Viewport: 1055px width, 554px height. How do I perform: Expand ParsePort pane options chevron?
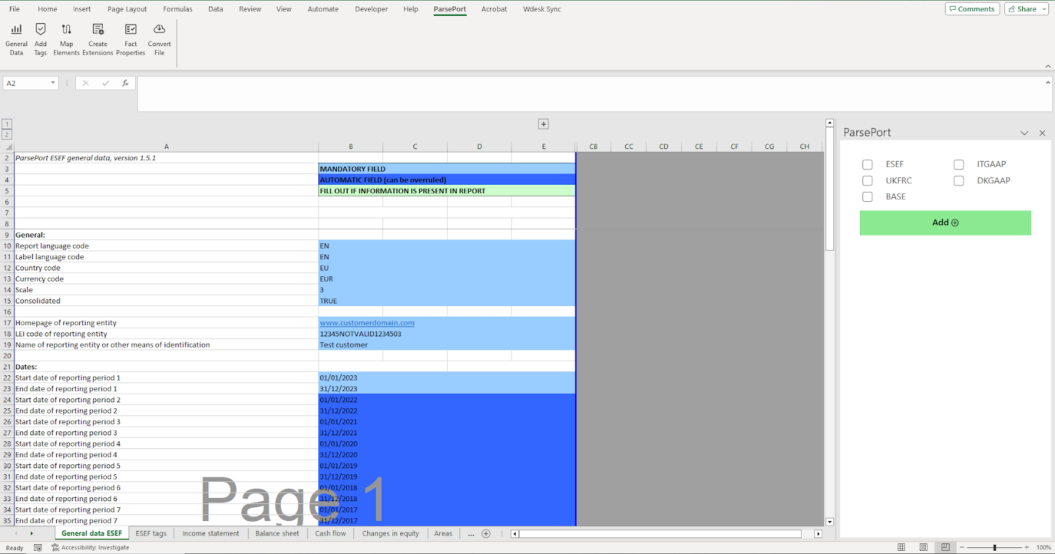point(1024,133)
